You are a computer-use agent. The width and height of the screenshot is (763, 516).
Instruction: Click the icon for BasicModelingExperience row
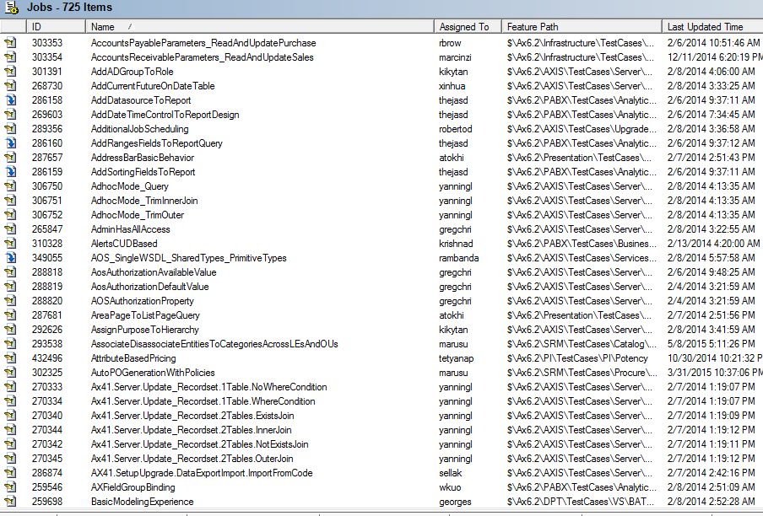tap(10, 502)
